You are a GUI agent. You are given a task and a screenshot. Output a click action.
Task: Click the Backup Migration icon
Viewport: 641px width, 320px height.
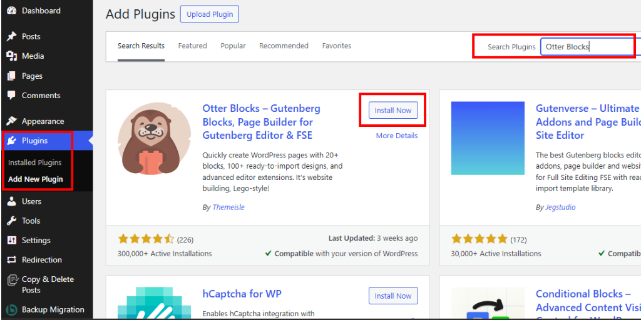tap(11, 310)
